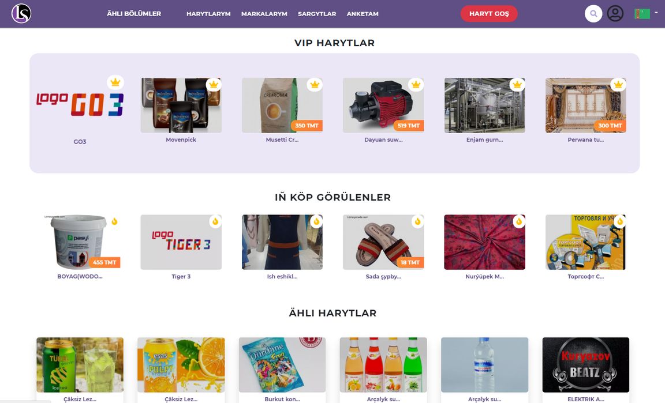
Task: Click flame badge on Tiger 3 item
Action: 215,221
